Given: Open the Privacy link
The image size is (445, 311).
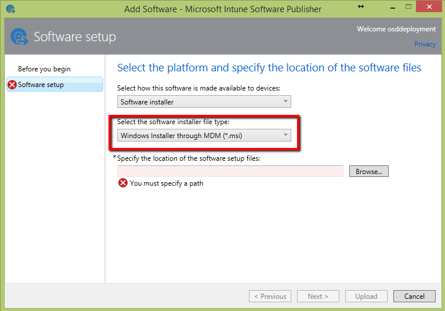Looking at the screenshot, I should click(425, 44).
